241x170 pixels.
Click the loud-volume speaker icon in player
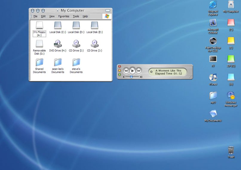[x=141, y=77]
